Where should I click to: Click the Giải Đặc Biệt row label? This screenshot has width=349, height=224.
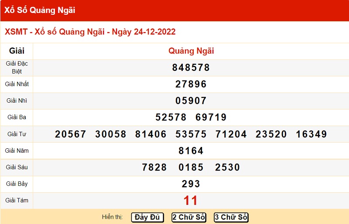click(17, 67)
